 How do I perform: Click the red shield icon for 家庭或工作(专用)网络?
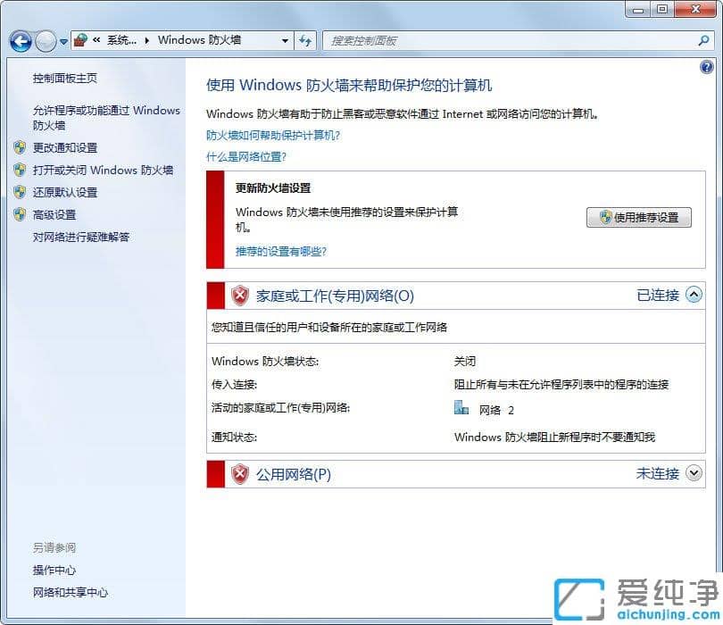tap(240, 296)
